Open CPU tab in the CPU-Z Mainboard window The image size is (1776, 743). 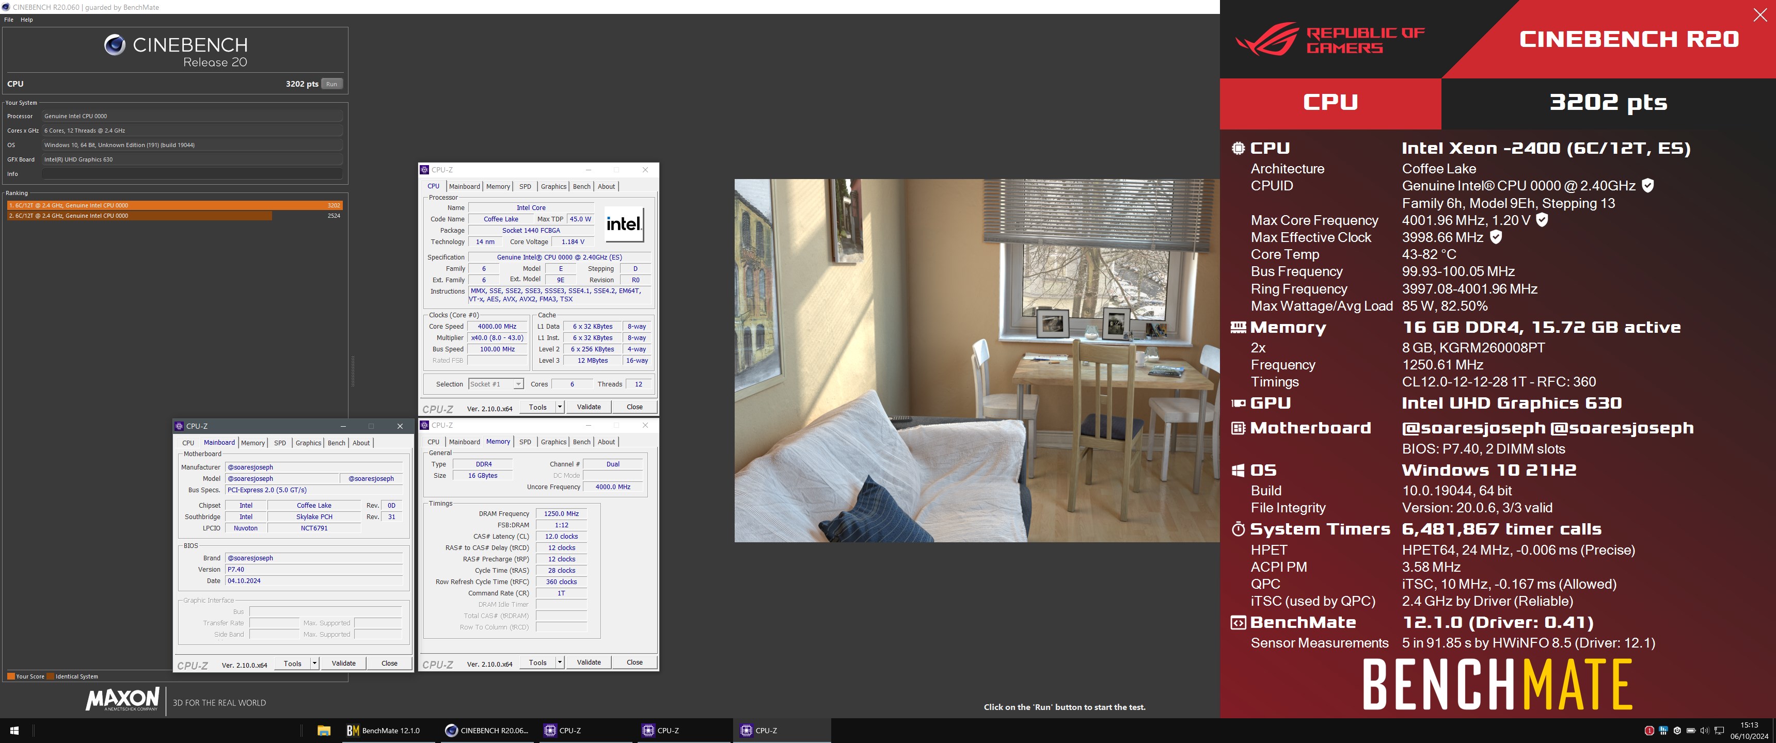point(187,443)
